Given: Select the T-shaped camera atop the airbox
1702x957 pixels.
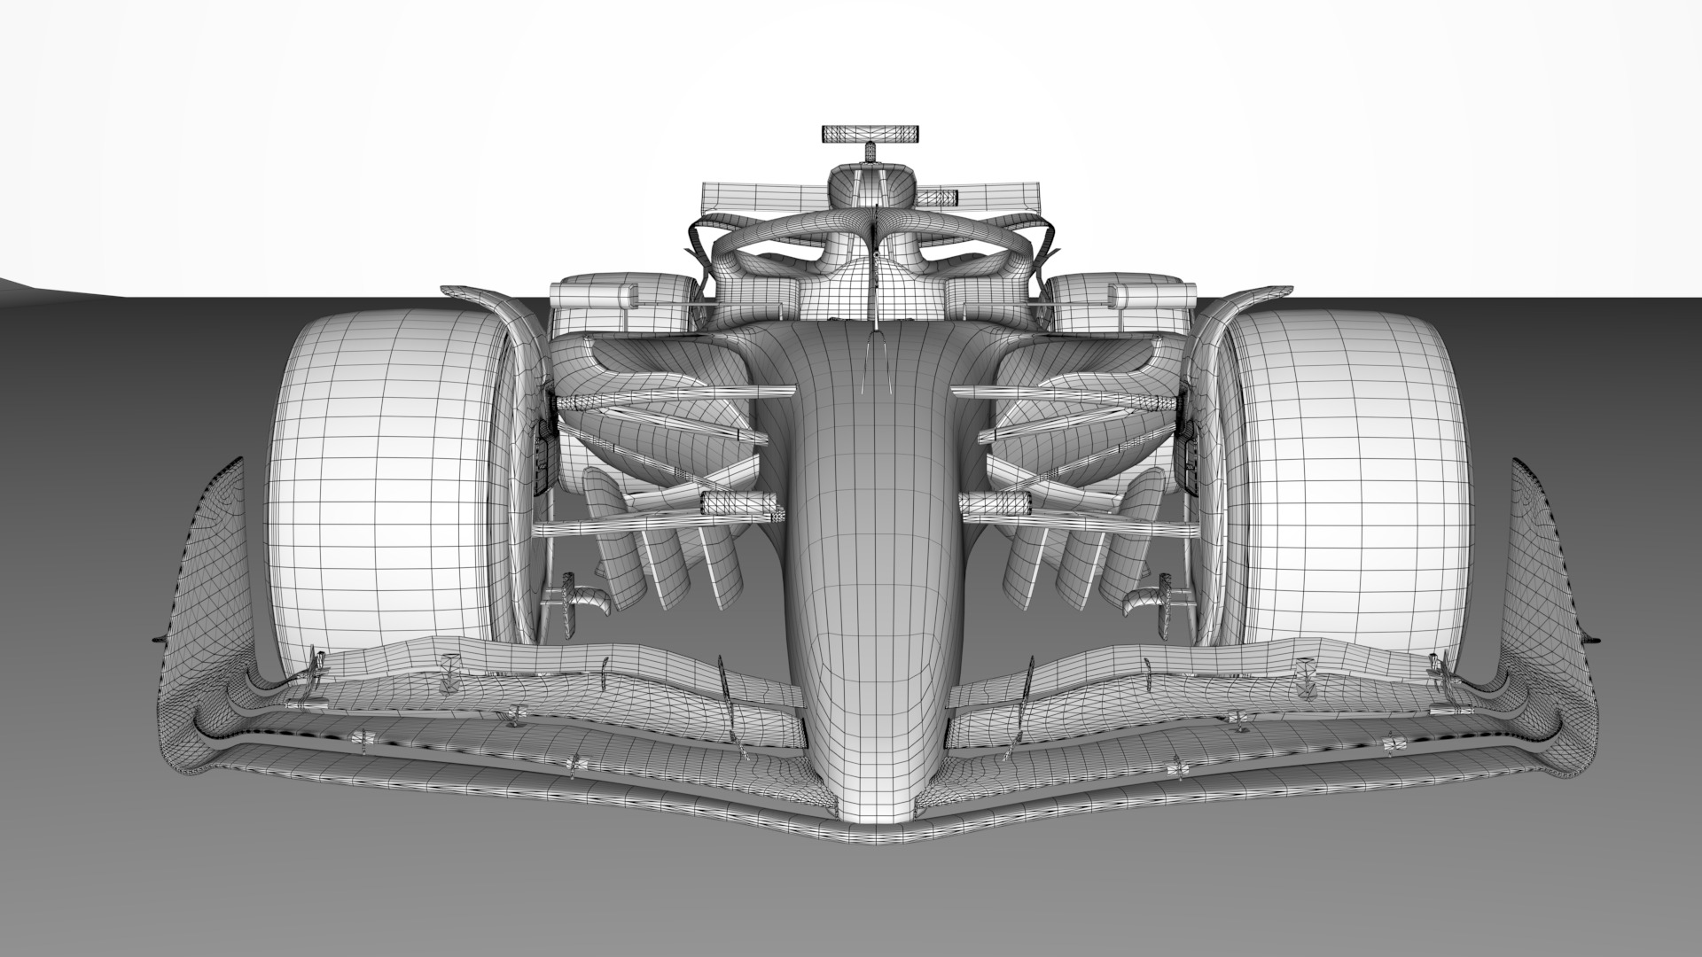Looking at the screenshot, I should pos(872,143).
